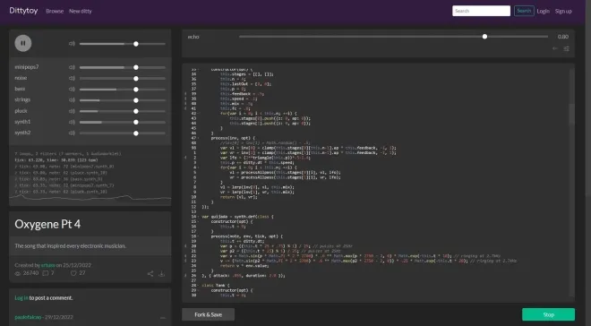The height and width of the screenshot is (326, 591).
Task: Mute the noise track
Action: tap(72, 78)
